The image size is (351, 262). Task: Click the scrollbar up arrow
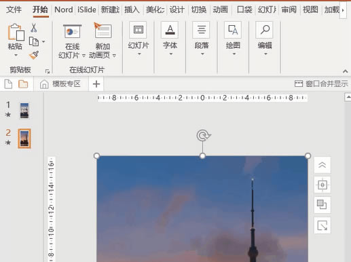coord(348,97)
